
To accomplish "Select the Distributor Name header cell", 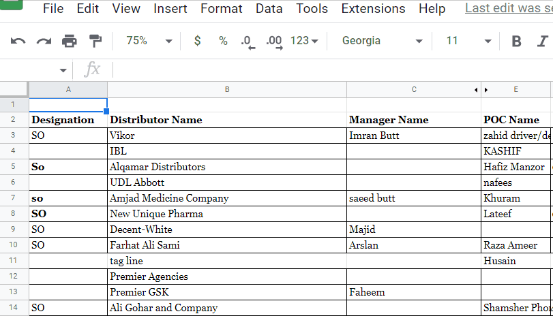I will pos(227,120).
